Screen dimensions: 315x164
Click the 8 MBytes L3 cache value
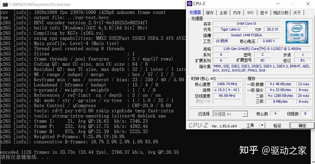click(280, 102)
